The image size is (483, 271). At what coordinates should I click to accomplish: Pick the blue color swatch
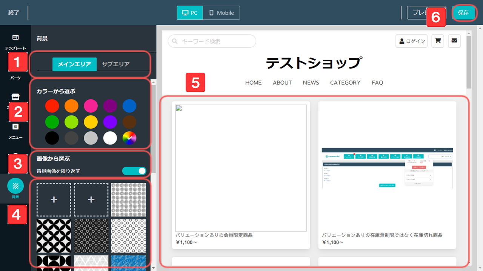click(x=129, y=106)
